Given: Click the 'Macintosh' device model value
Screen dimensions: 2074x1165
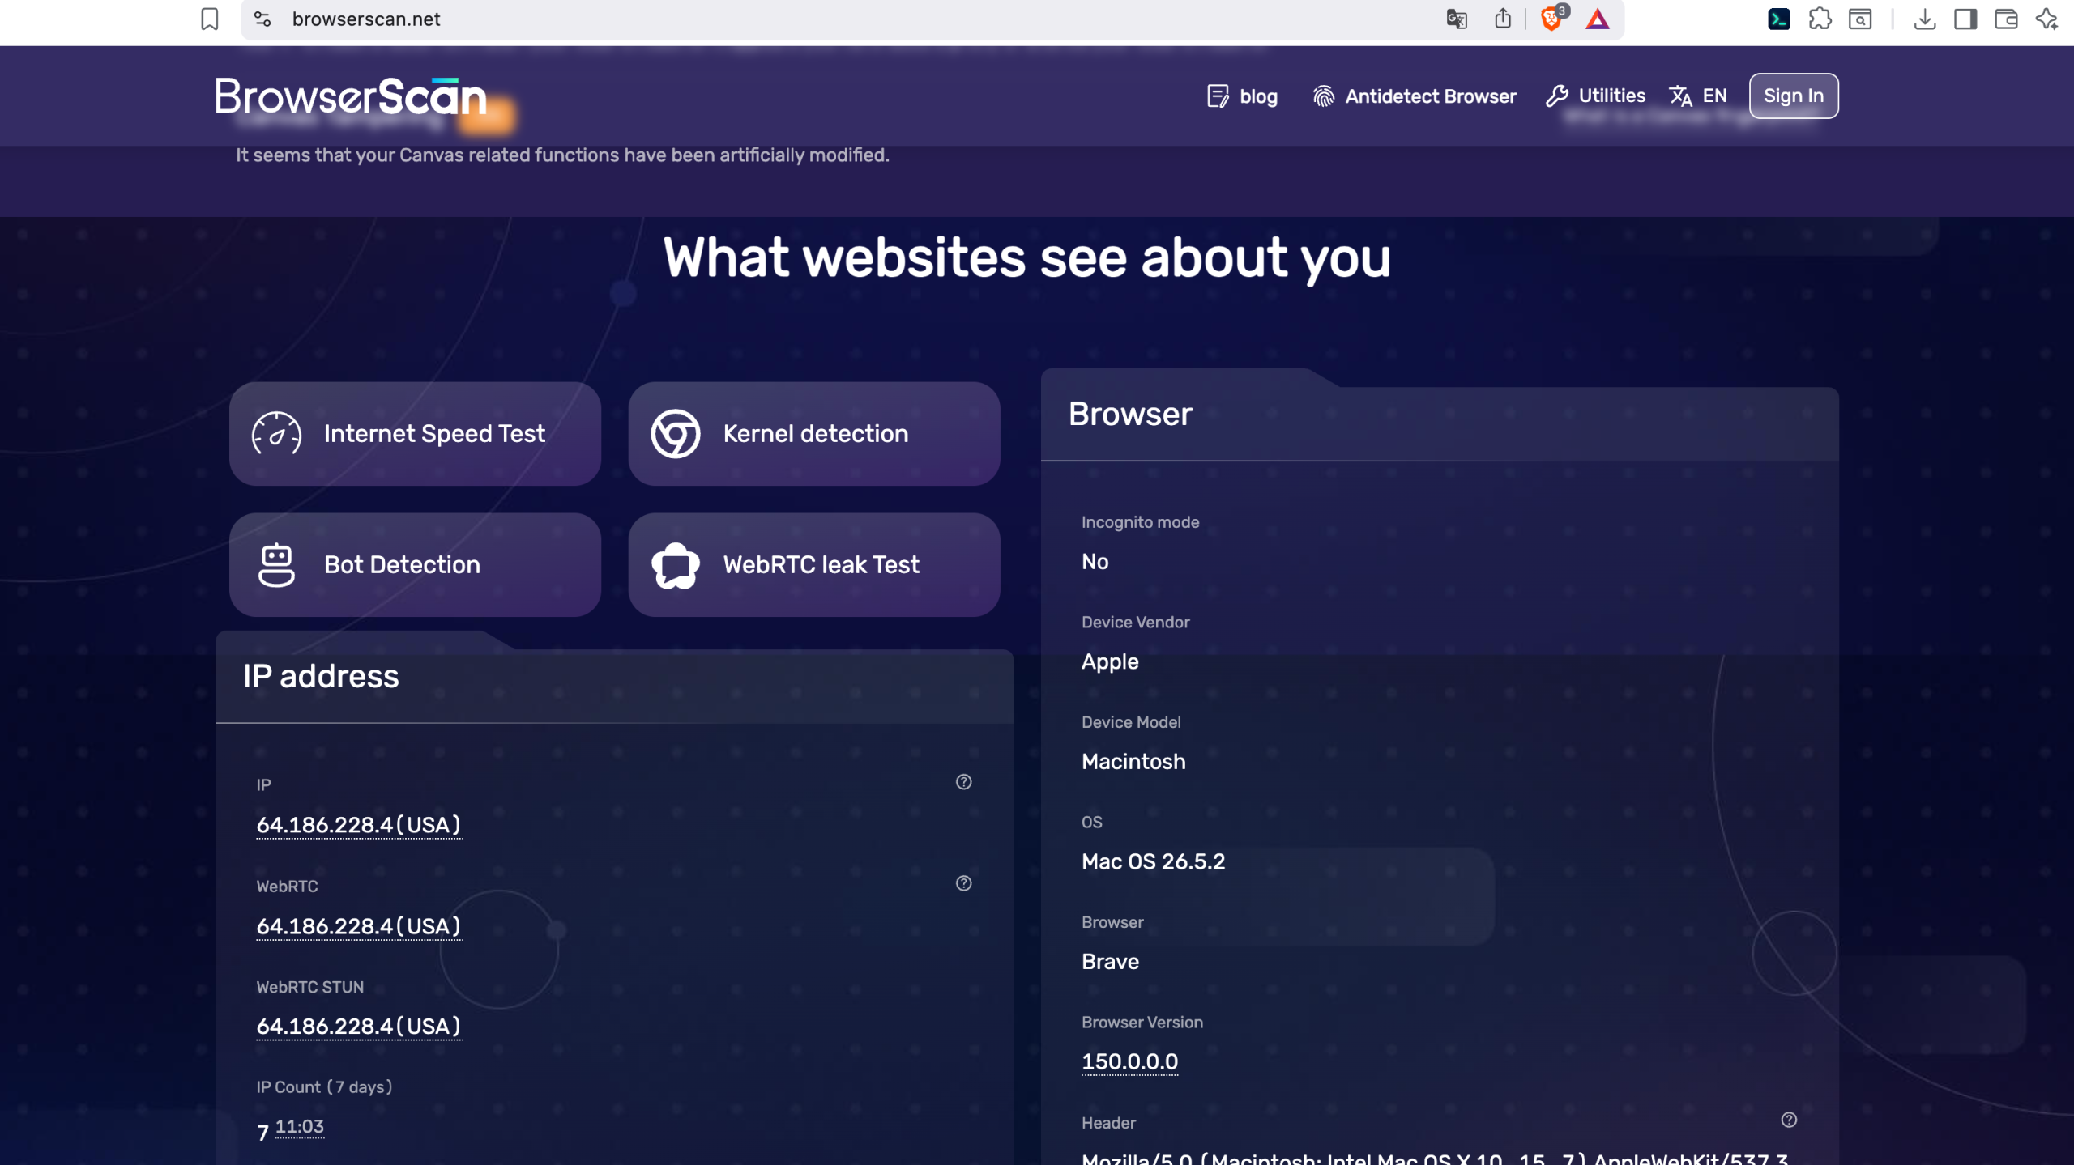Looking at the screenshot, I should (1134, 762).
